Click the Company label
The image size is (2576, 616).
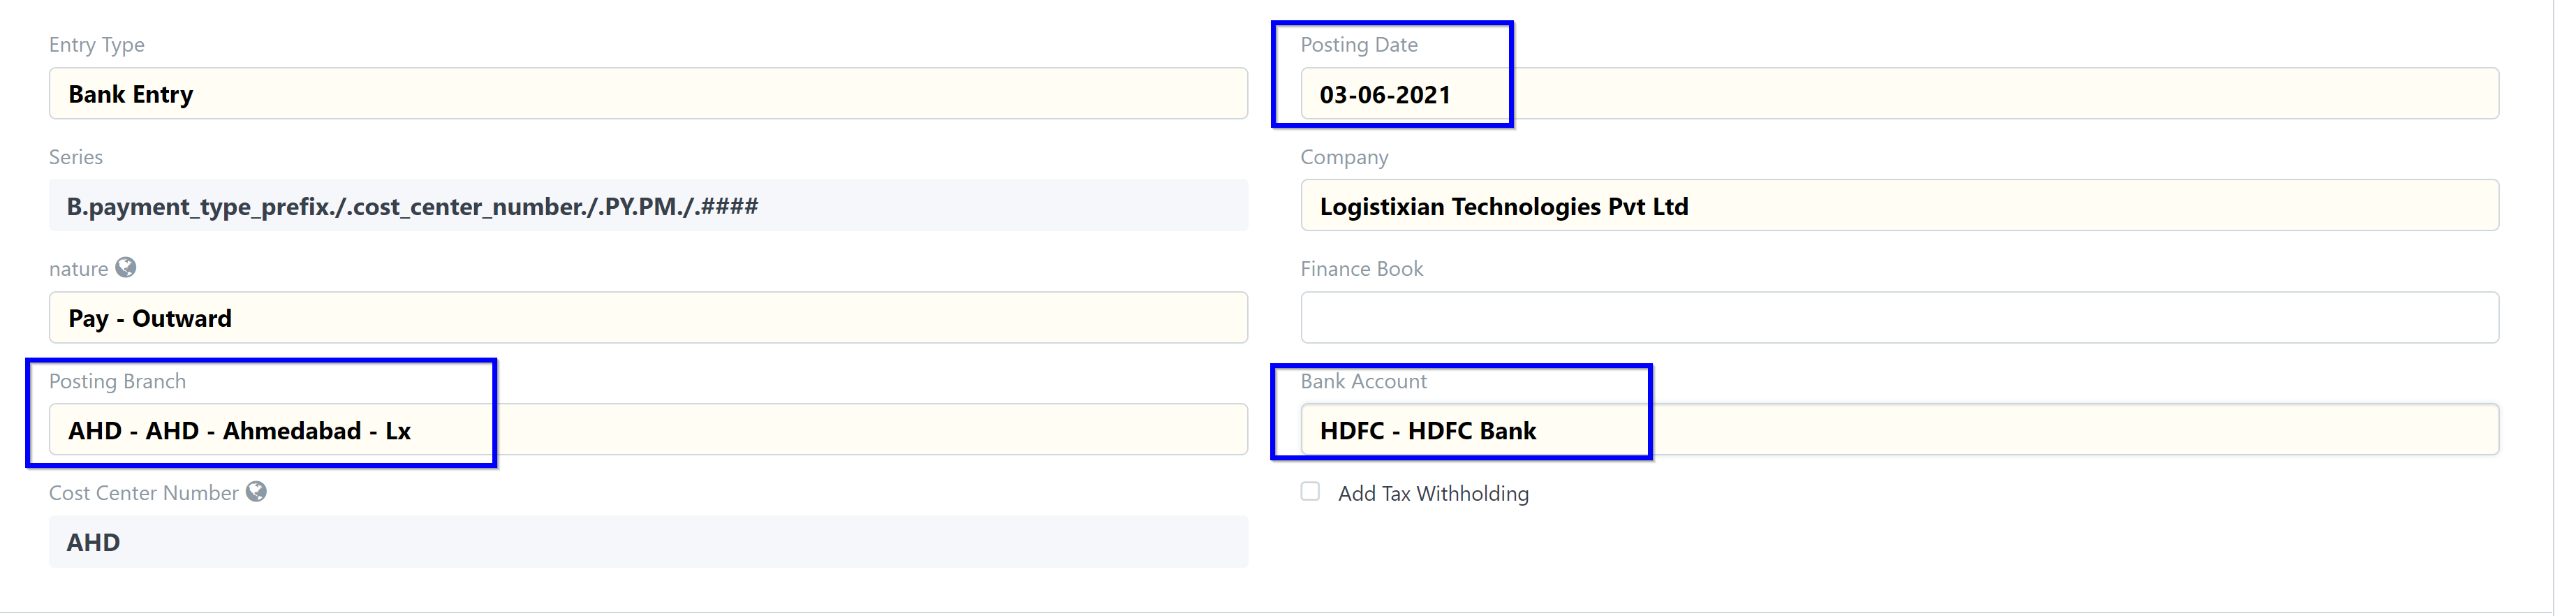click(1344, 157)
